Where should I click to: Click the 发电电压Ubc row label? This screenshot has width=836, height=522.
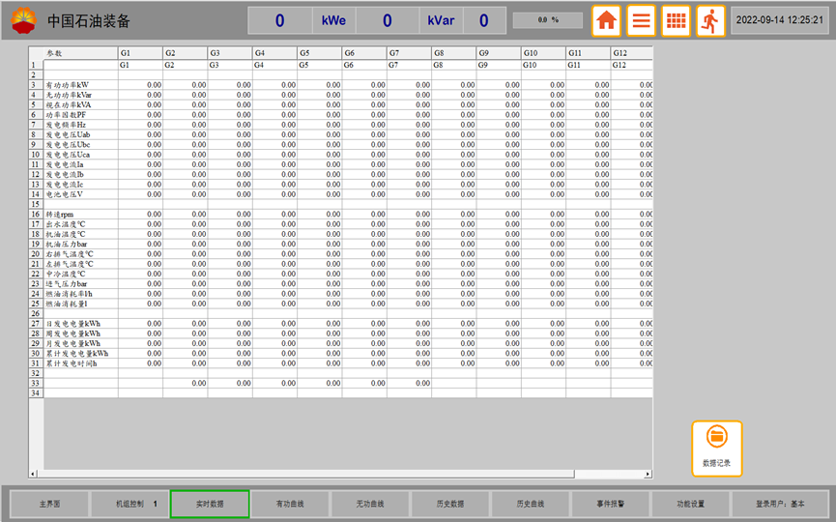coord(68,144)
